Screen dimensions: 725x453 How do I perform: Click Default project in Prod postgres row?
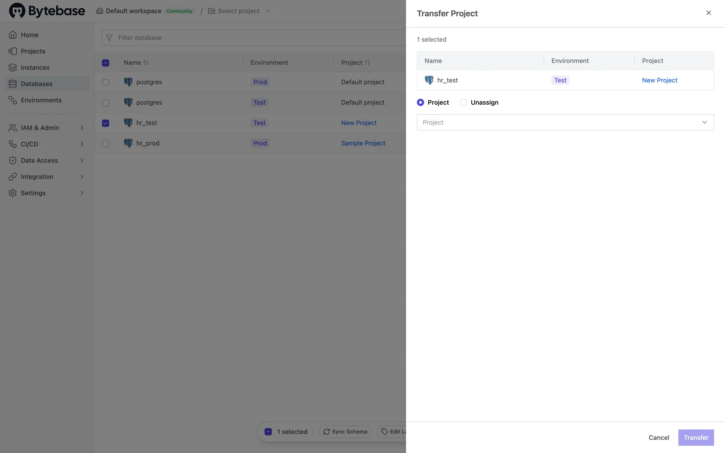click(363, 82)
